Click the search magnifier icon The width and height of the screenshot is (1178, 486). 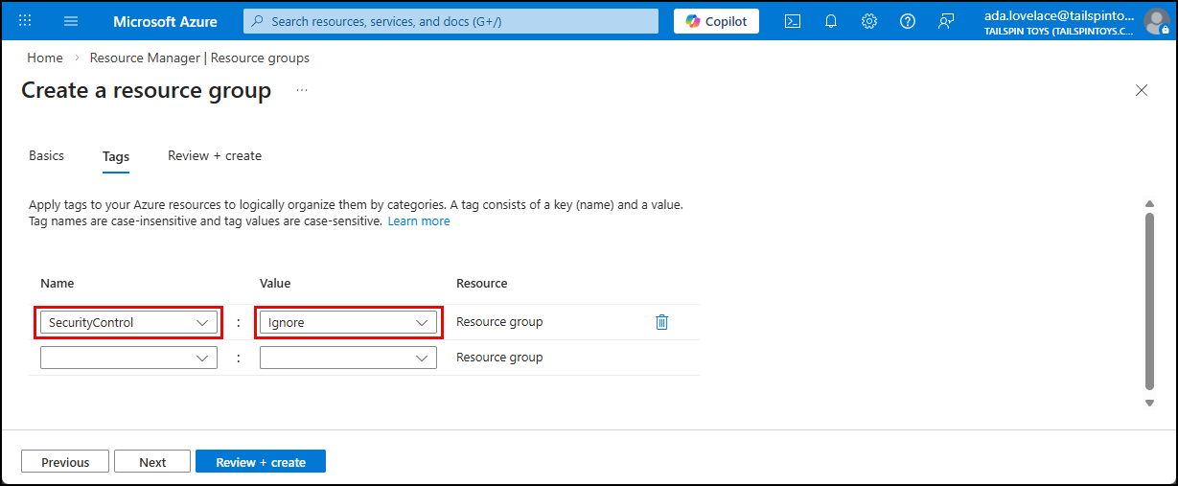click(258, 21)
